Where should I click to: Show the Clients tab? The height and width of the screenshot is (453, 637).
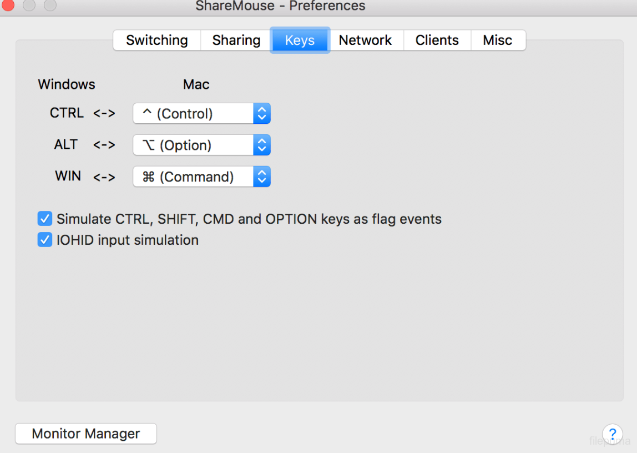(437, 40)
